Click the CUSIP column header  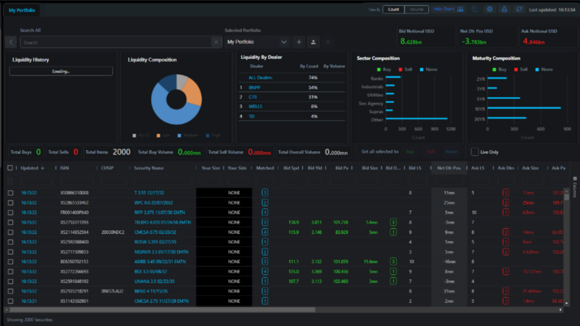coord(107,168)
